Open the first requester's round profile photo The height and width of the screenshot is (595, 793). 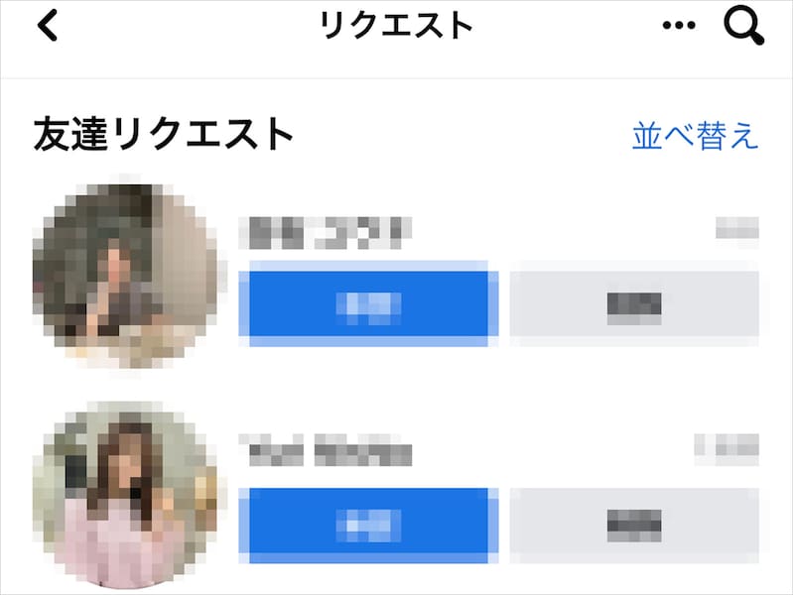click(x=125, y=275)
